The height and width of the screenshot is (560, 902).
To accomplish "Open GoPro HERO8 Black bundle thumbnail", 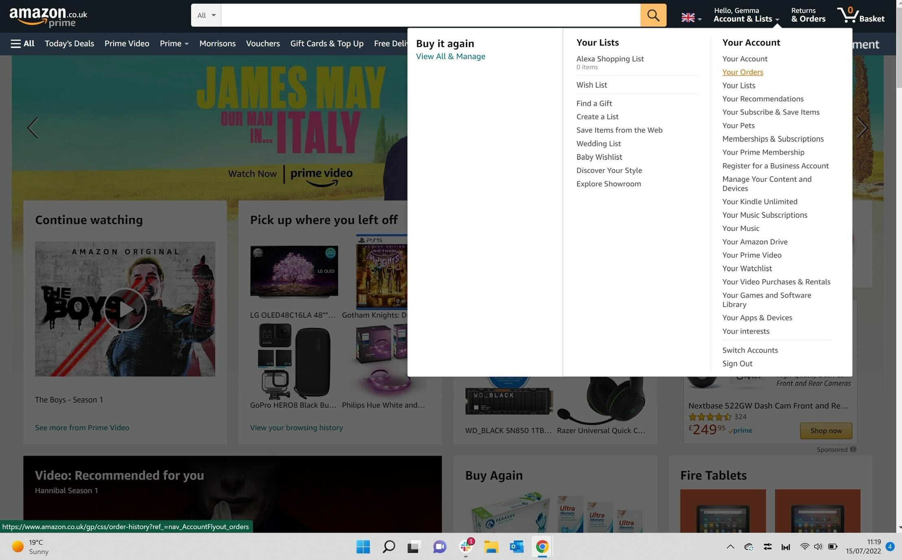I will tap(294, 361).
